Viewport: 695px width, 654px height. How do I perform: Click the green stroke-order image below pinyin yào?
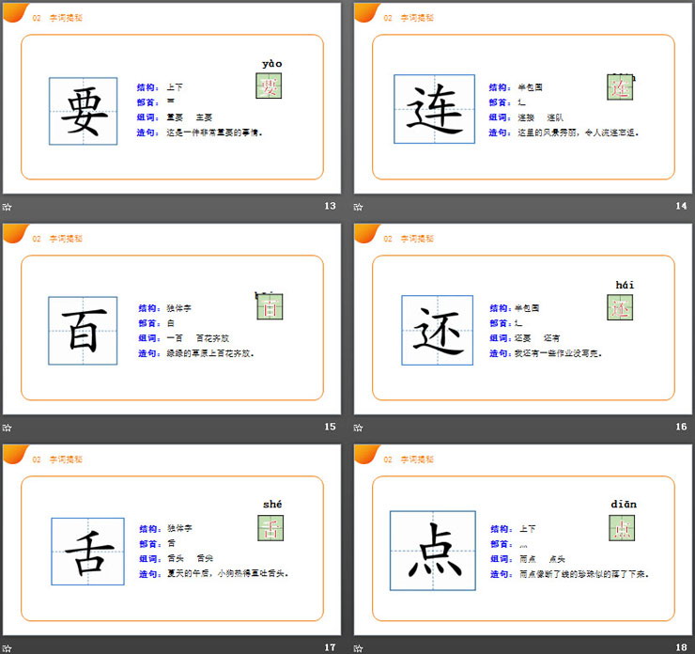point(269,86)
